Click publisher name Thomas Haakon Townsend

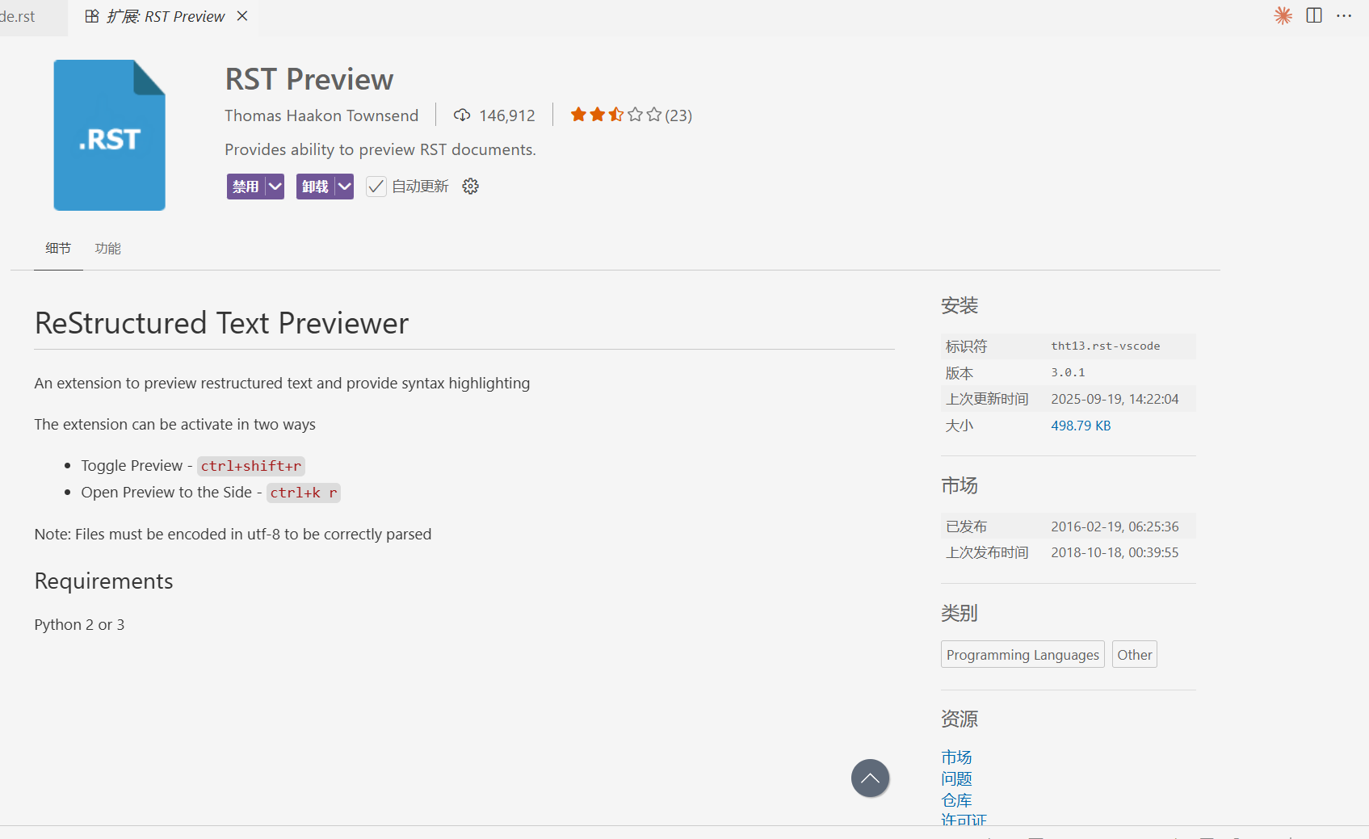click(321, 115)
